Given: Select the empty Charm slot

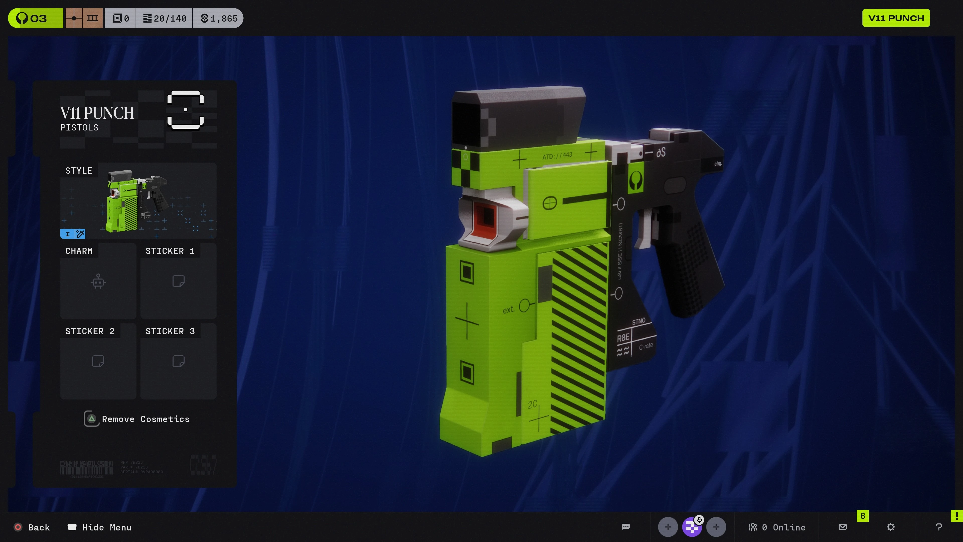Looking at the screenshot, I should pos(98,281).
